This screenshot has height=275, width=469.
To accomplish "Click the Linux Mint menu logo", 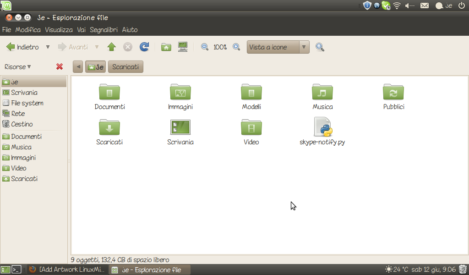I will tap(6, 5).
